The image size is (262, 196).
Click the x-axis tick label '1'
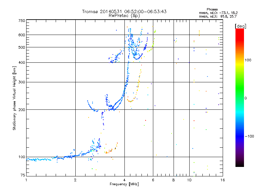[26, 180]
